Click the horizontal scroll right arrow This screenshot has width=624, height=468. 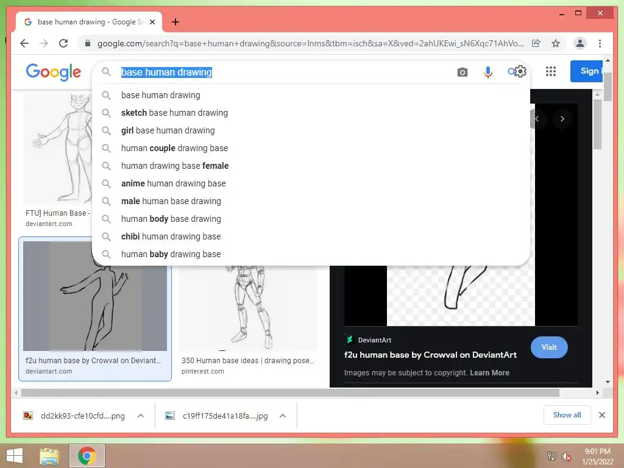[597, 393]
